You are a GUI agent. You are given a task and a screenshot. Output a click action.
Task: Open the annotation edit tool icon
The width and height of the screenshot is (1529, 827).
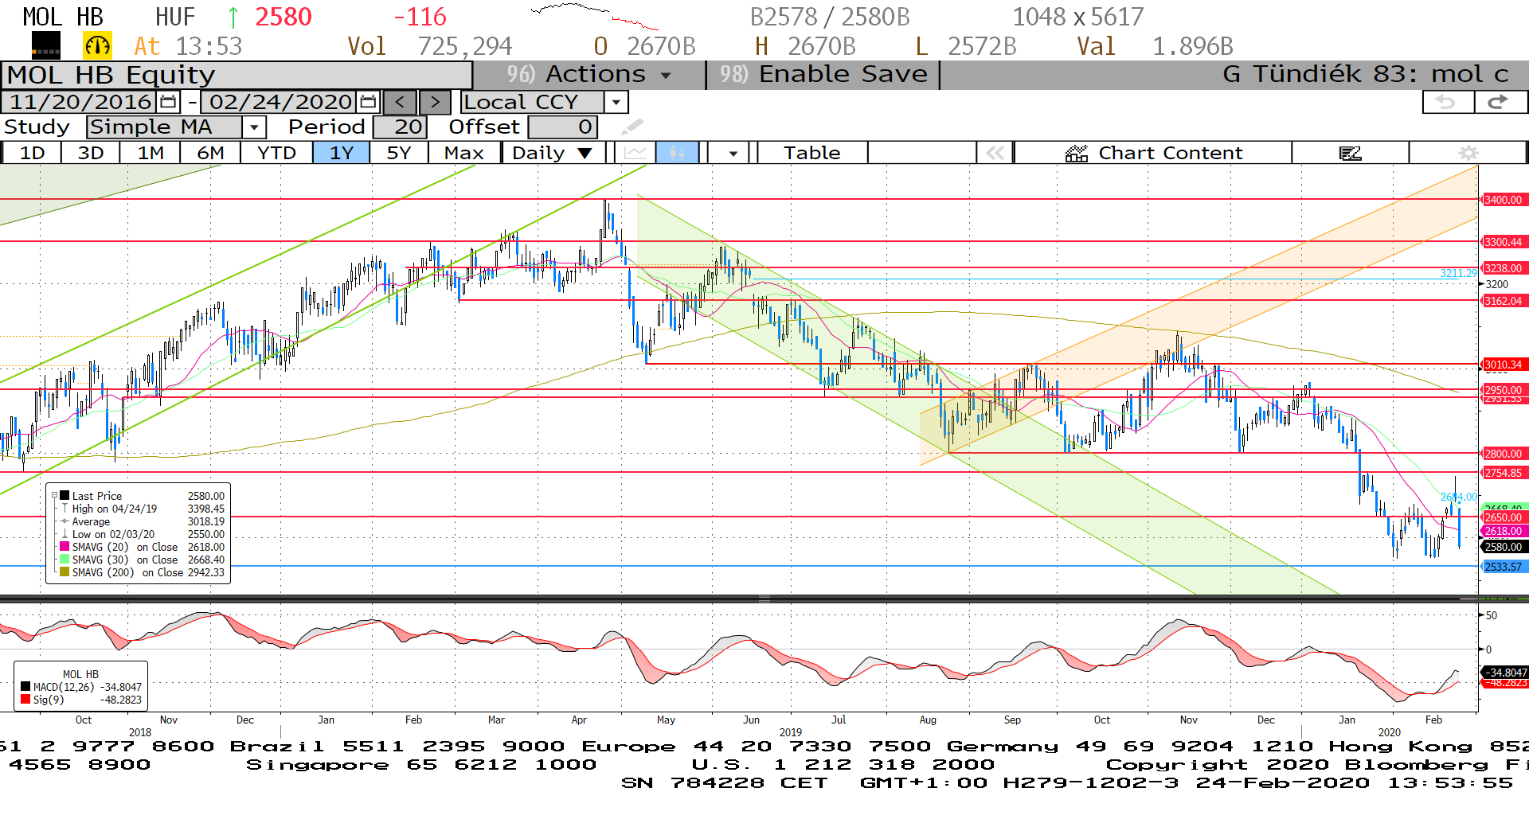(x=1350, y=153)
